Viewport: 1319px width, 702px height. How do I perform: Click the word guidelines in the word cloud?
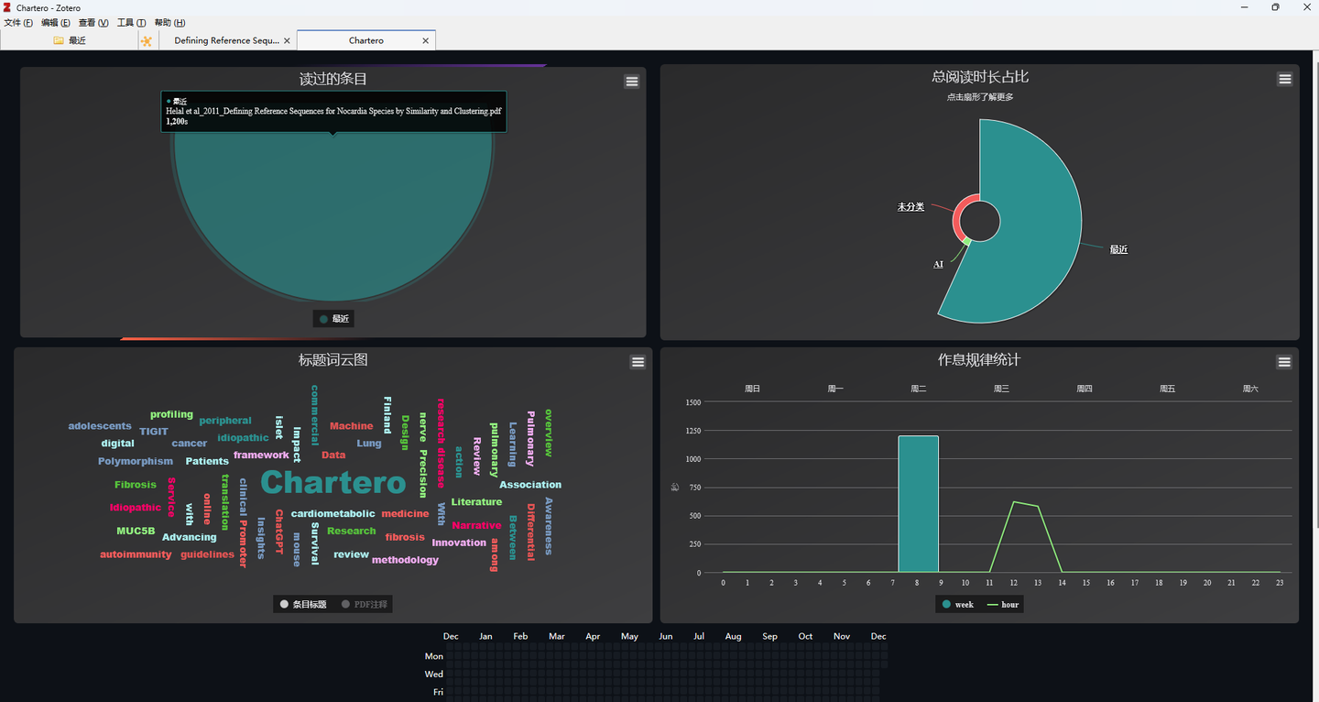(x=207, y=554)
